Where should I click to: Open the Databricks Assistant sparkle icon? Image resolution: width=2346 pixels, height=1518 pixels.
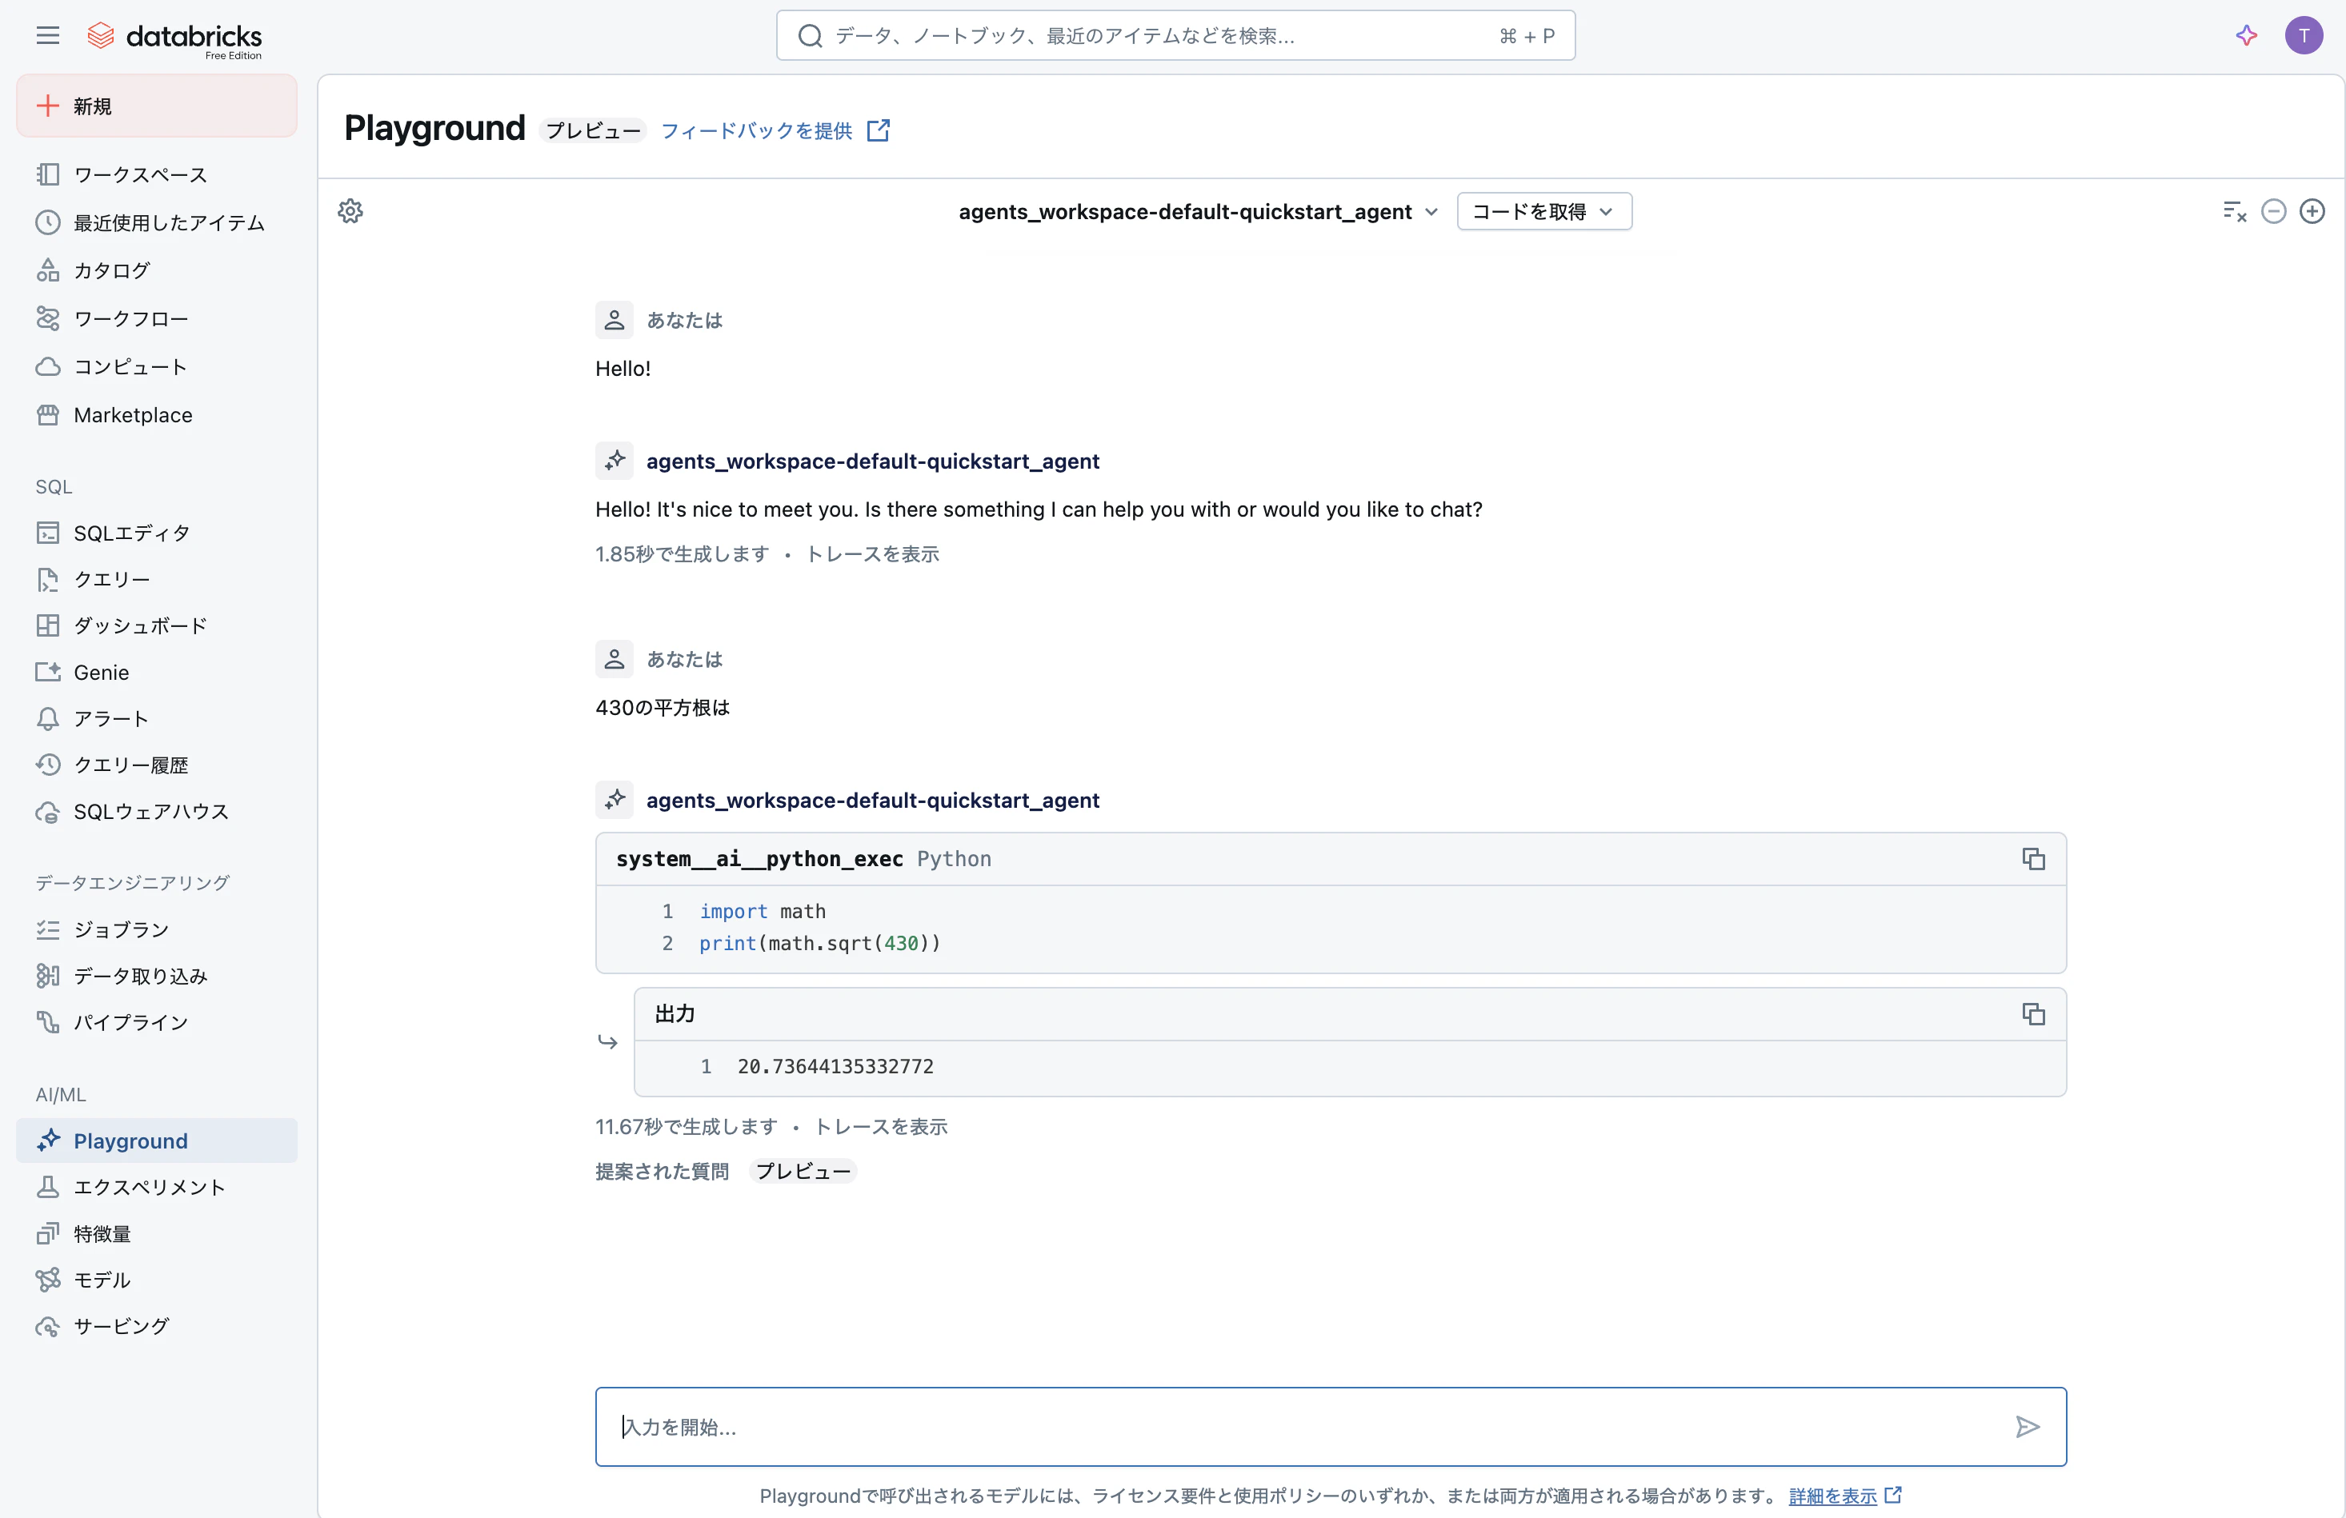2247,35
